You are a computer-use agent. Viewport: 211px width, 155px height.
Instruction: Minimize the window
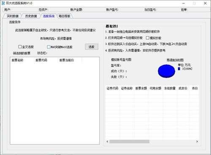pos(184,3)
